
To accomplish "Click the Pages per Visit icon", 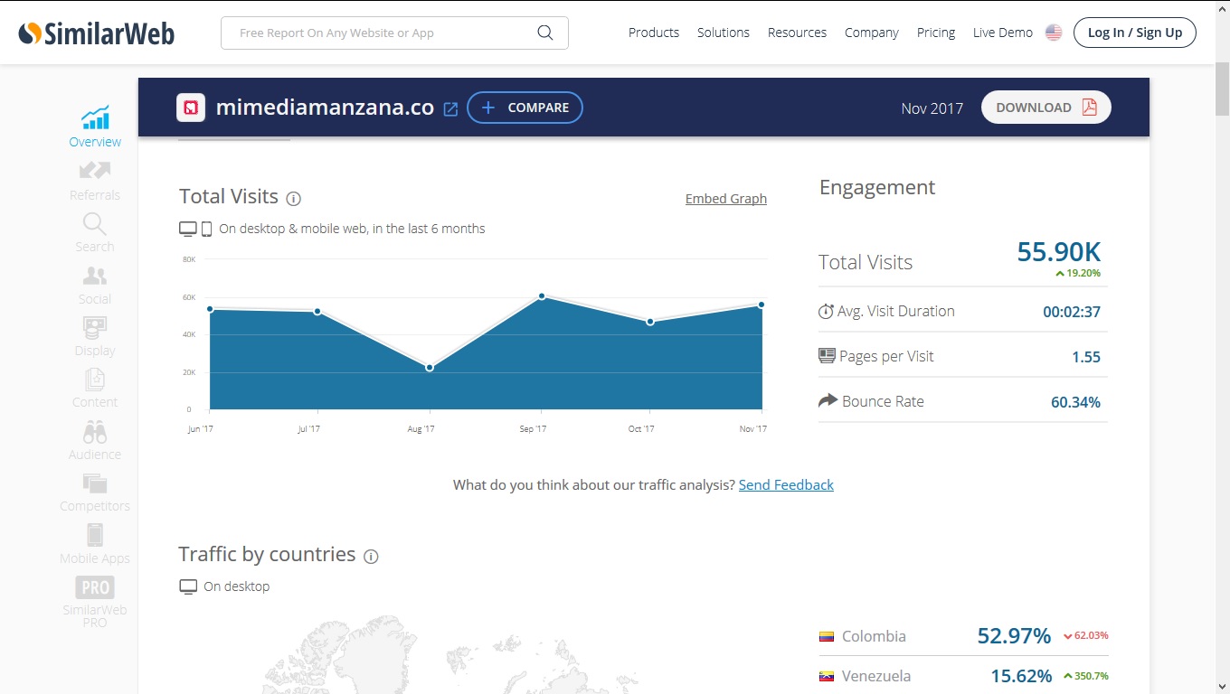I will click(x=827, y=356).
